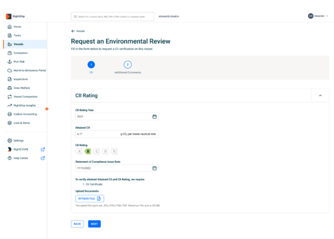Click the Settings gear icon

[x=10, y=141]
